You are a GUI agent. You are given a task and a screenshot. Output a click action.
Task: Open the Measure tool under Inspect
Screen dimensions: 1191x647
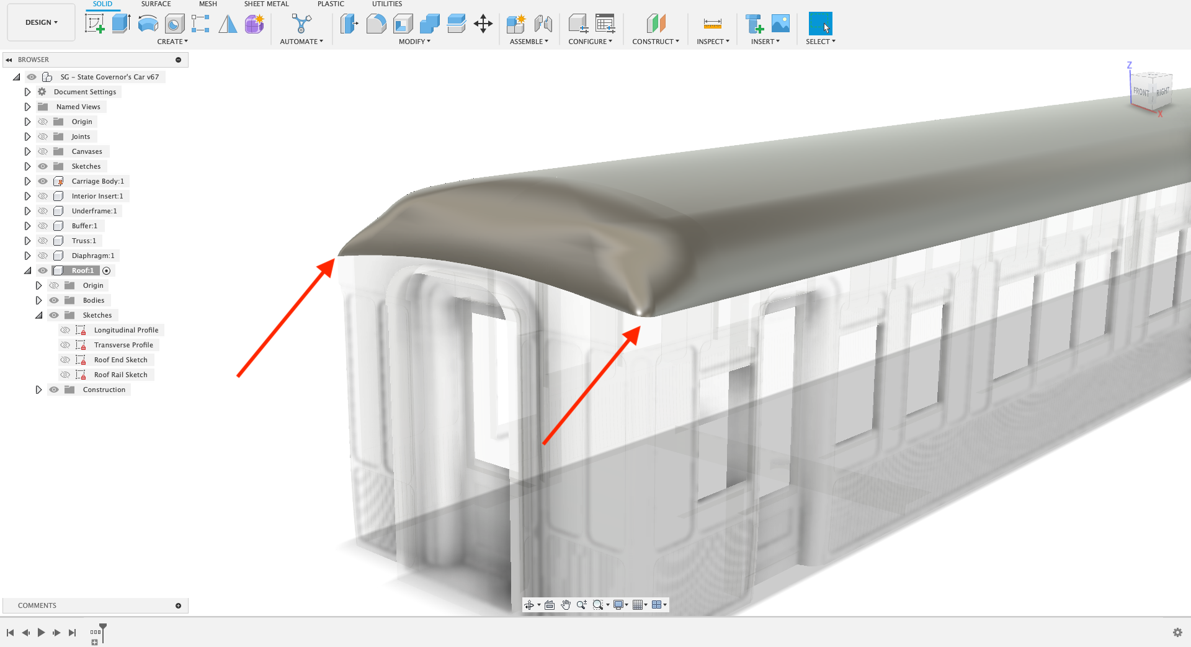point(711,24)
